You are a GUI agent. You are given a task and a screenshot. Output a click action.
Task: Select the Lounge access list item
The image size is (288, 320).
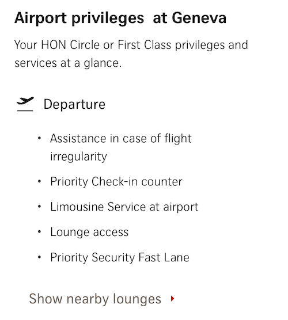(x=89, y=232)
